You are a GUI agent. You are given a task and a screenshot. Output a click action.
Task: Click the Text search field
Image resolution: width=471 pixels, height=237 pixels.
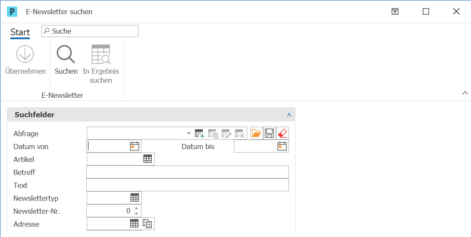point(188,185)
